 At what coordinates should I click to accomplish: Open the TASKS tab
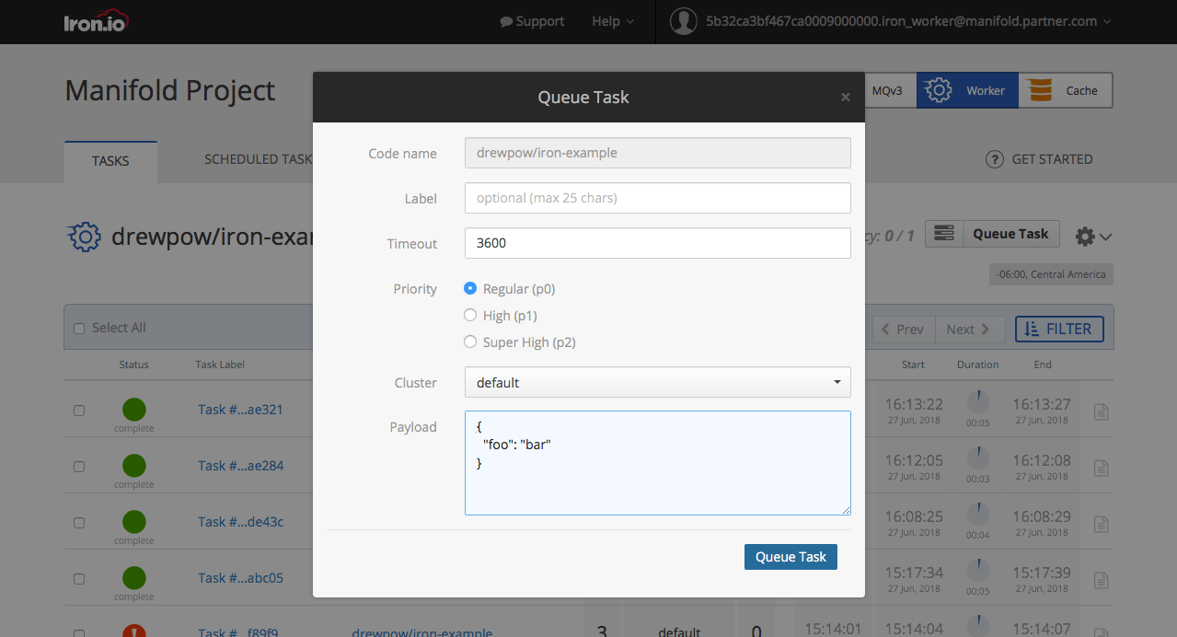(110, 161)
